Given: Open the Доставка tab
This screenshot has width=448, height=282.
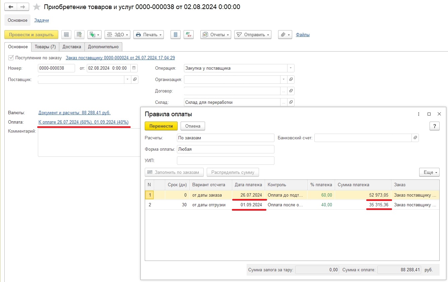Looking at the screenshot, I should (72, 47).
